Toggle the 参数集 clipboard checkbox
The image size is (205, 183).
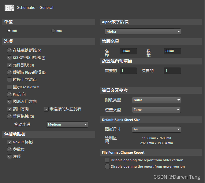click(x=9, y=149)
